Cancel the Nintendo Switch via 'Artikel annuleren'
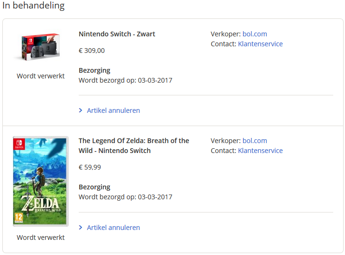The width and height of the screenshot is (345, 255). (113, 110)
